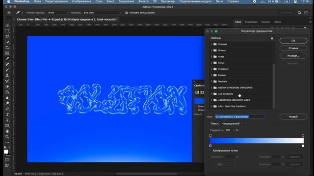This screenshot has width=314, height=176.
Task: Open the sample layers dropdown
Action: pyautogui.click(x=102, y=13)
